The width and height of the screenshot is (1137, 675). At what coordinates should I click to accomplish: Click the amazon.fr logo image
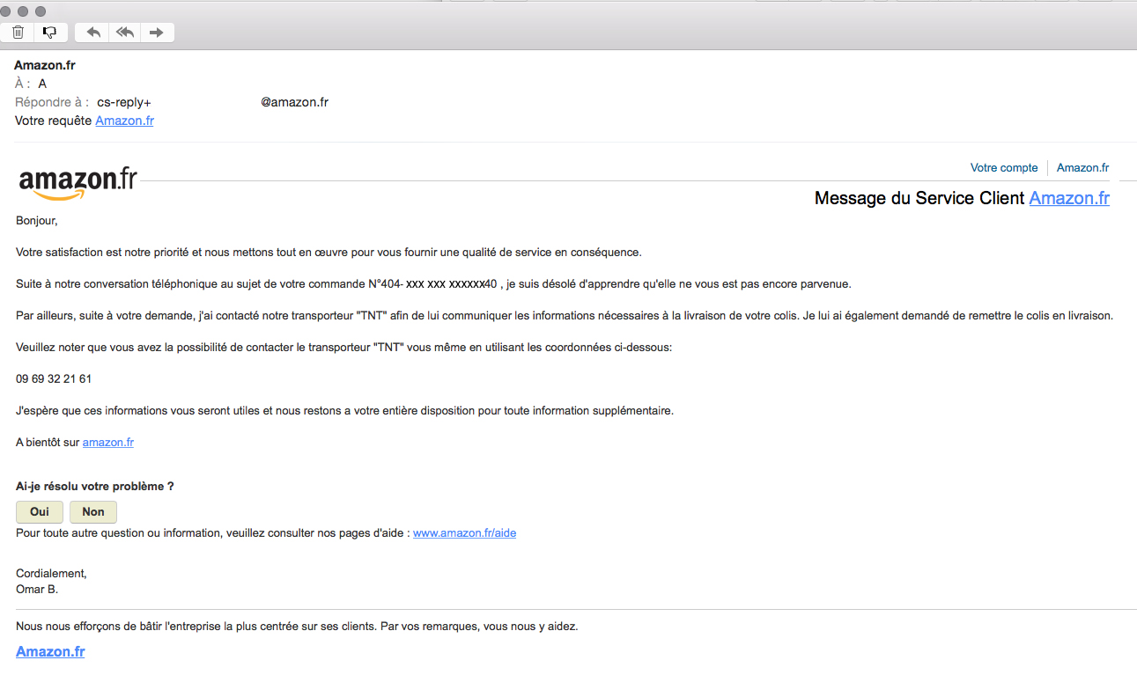[78, 182]
